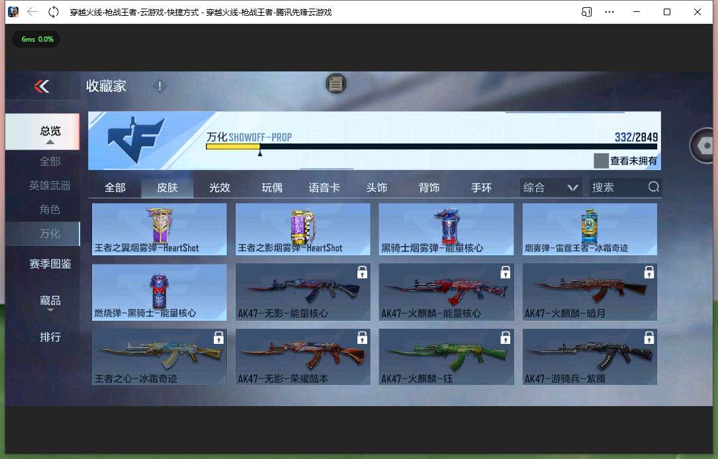Image resolution: width=718 pixels, height=459 pixels.
Task: Open 燃烧弹-黑骑士-能量核心 item card
Action: tap(159, 292)
